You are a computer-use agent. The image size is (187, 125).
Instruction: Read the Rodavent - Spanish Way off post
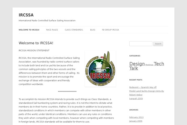143,87
